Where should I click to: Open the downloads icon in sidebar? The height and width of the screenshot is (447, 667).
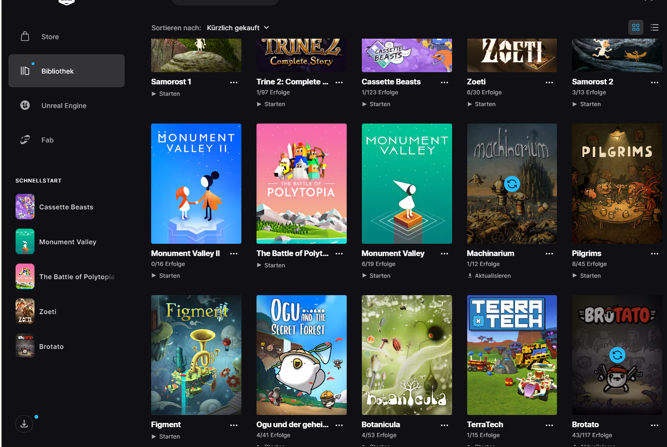[x=24, y=424]
